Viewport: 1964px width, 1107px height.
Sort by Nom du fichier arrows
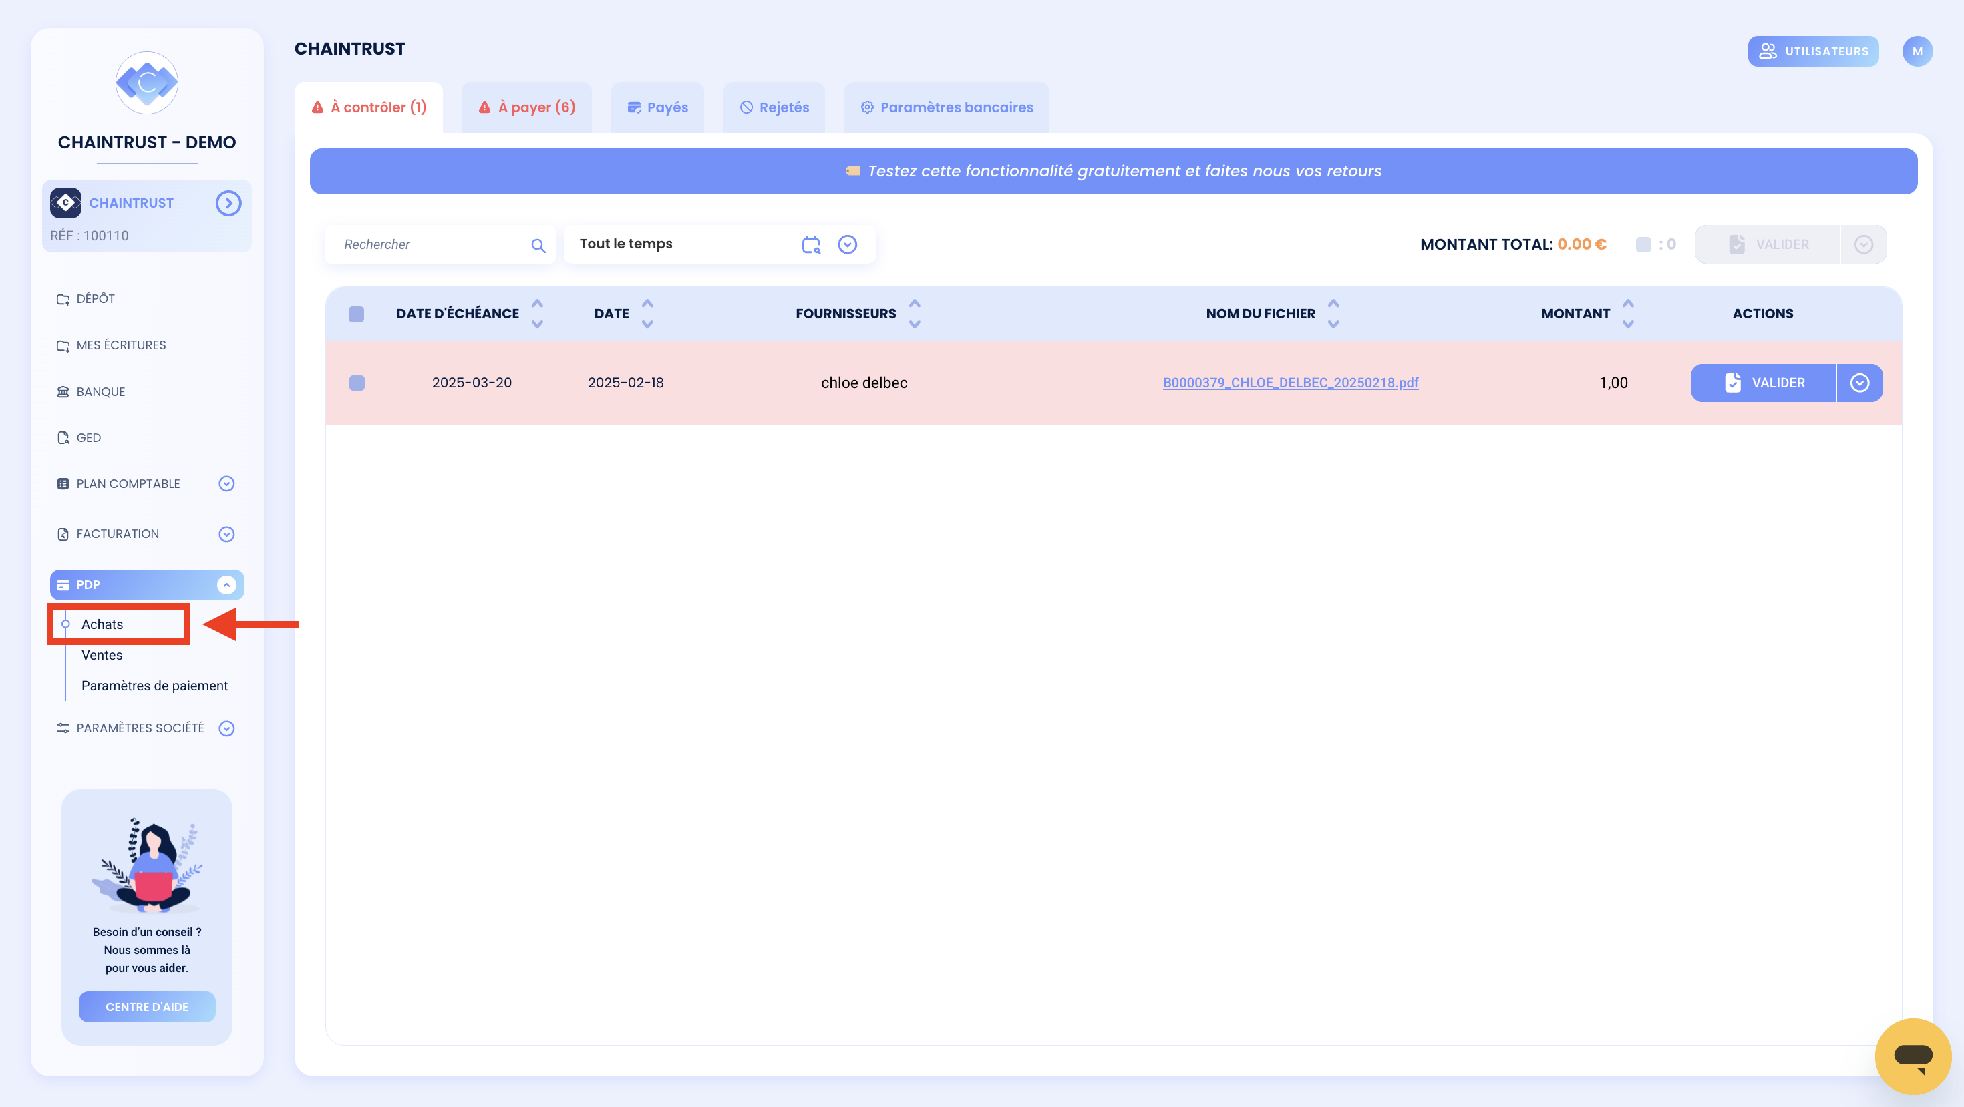coord(1333,314)
